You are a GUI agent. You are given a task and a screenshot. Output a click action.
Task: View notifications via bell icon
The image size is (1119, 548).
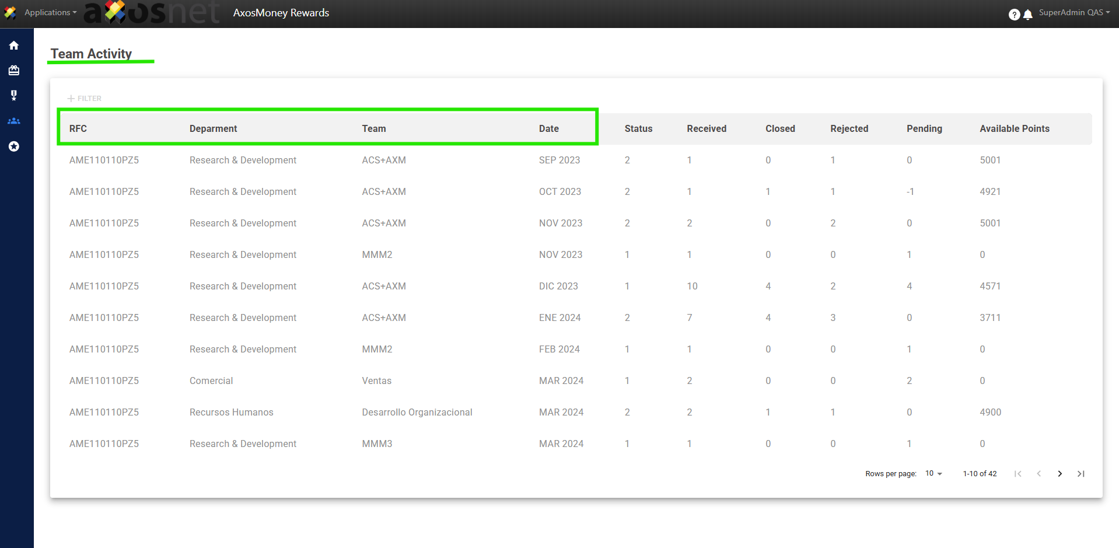coord(1028,15)
